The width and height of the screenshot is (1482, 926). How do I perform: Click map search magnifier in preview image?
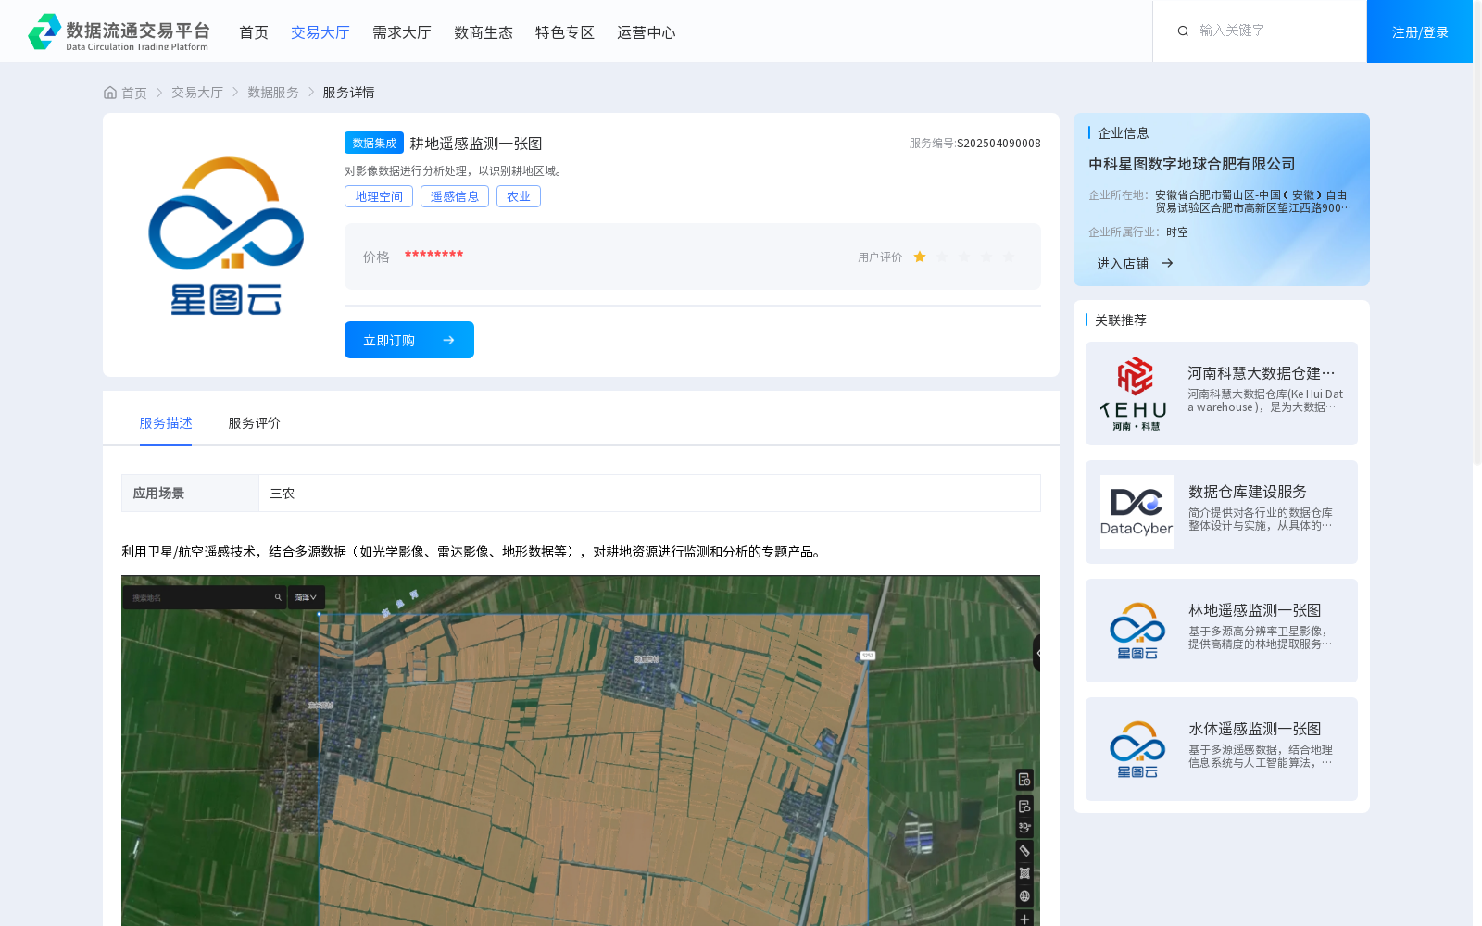point(278,597)
